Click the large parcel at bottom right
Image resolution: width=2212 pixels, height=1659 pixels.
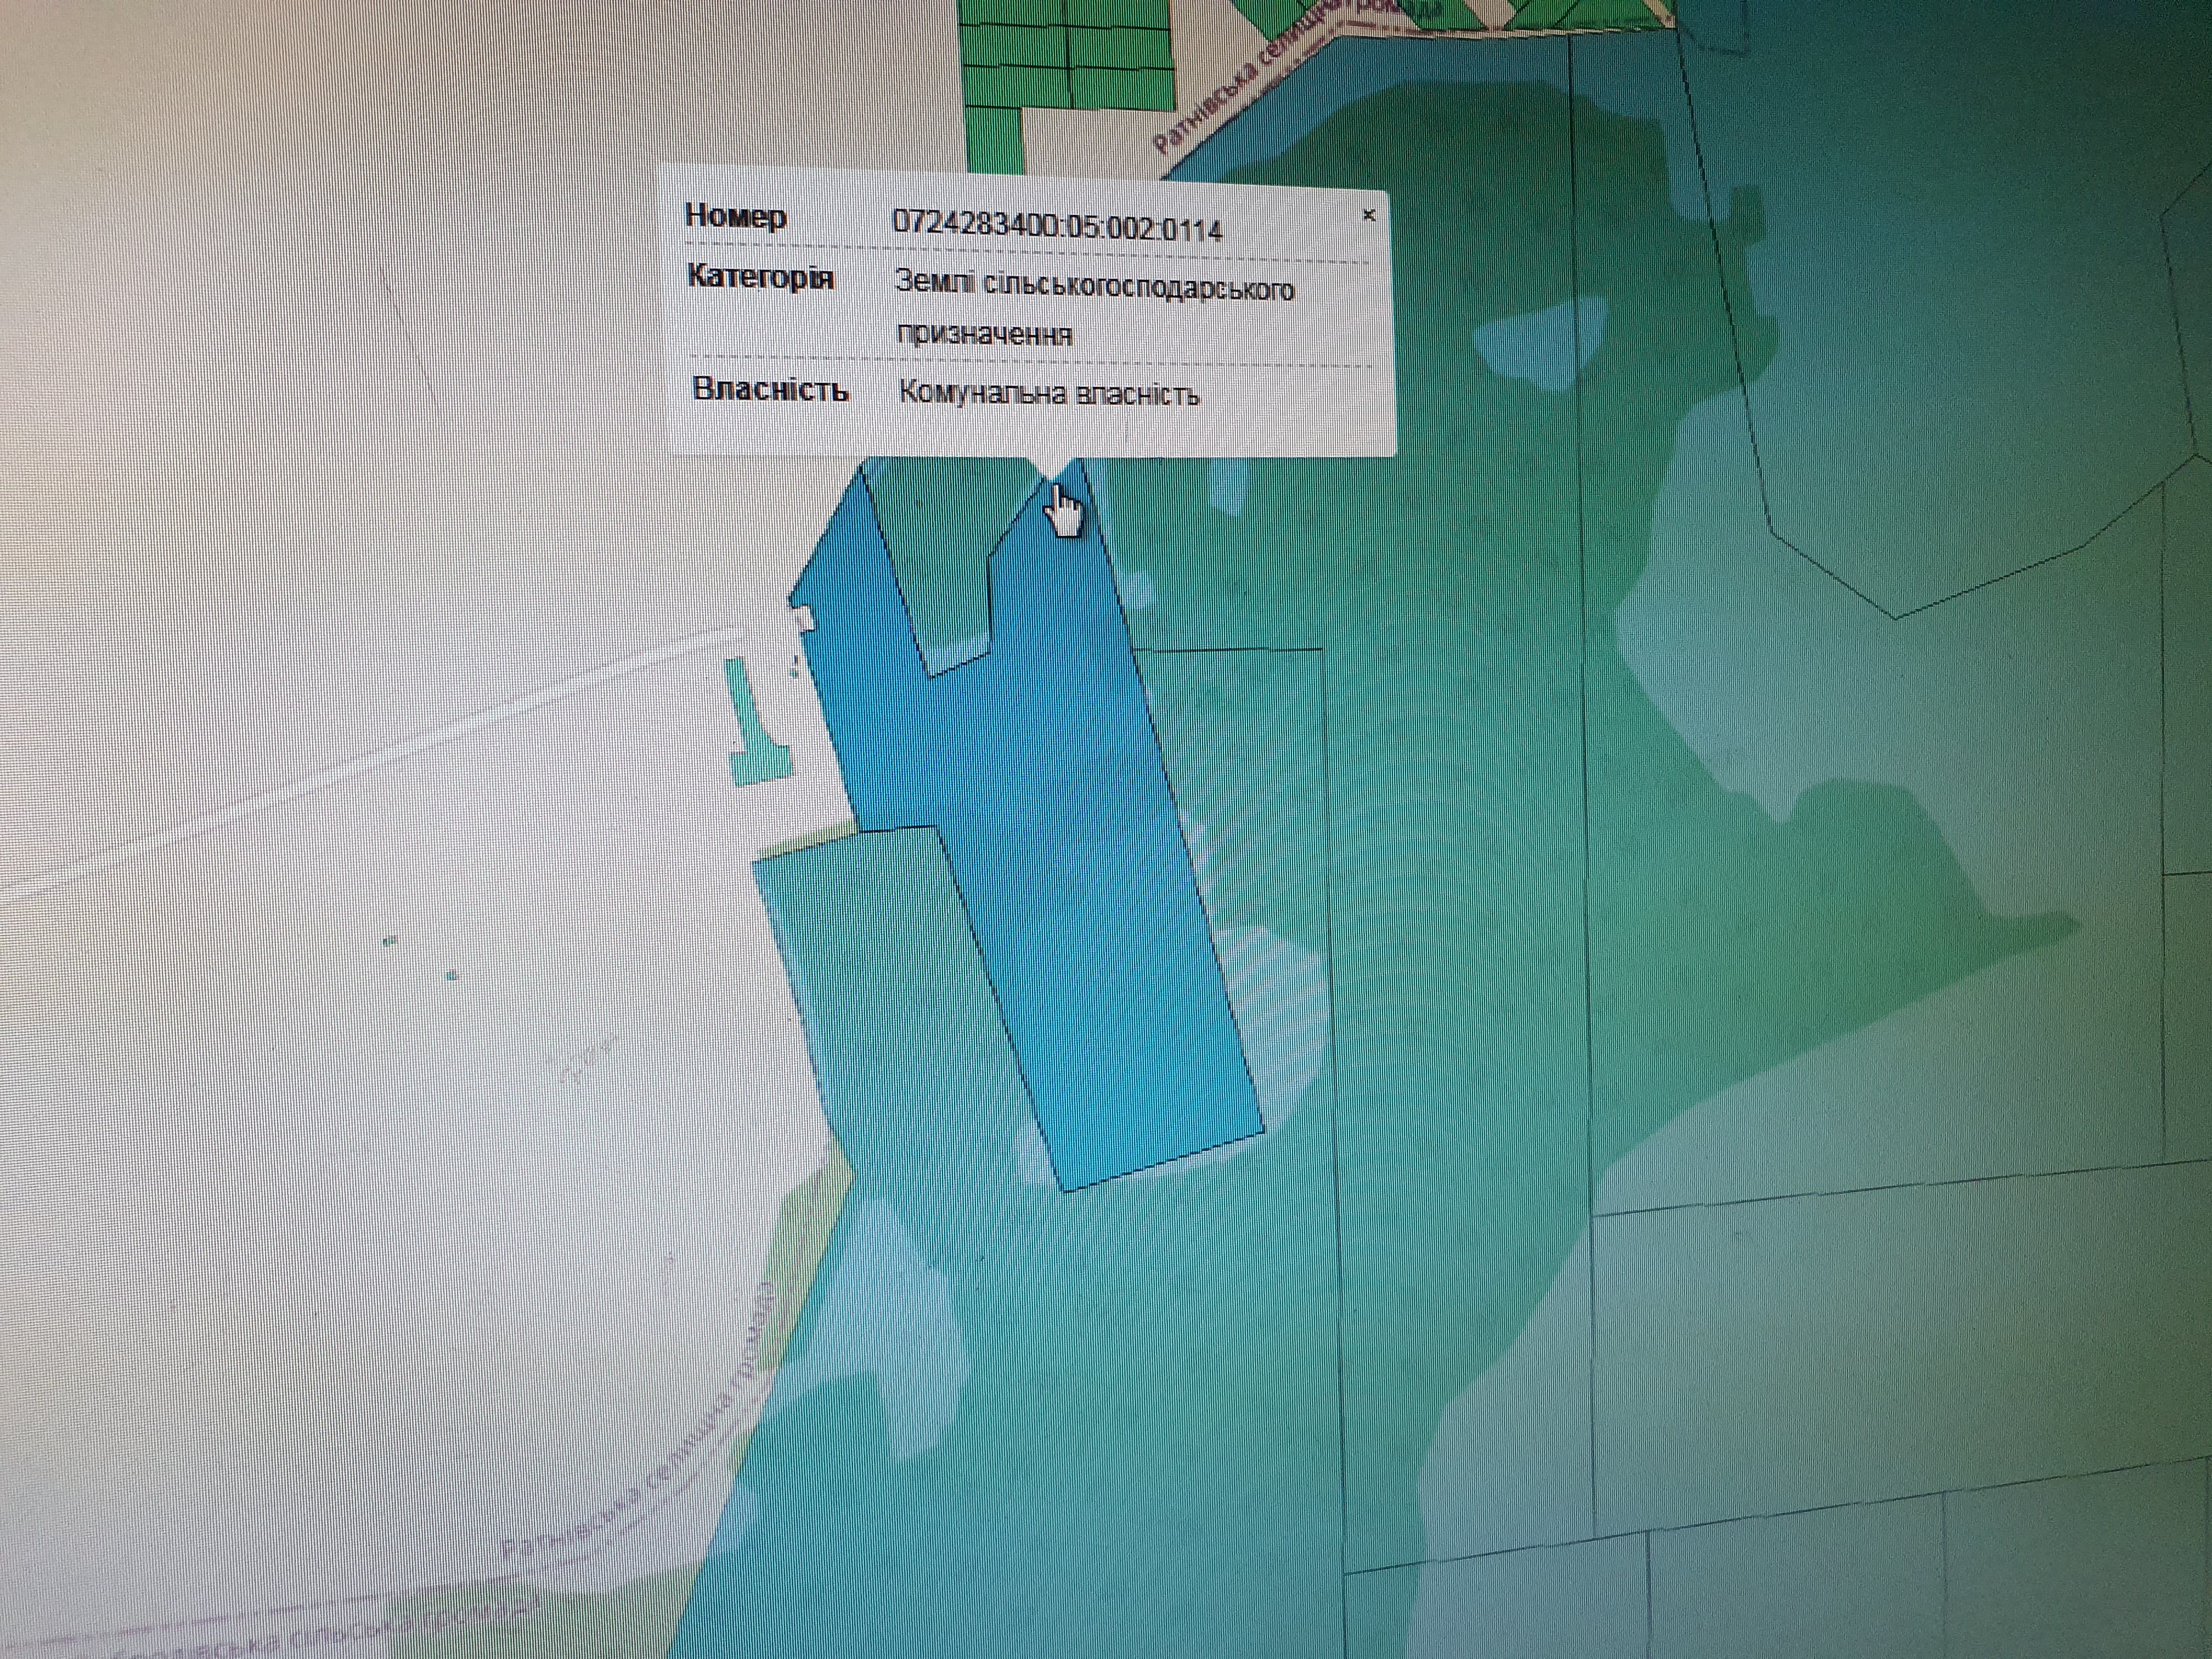point(1900,1350)
